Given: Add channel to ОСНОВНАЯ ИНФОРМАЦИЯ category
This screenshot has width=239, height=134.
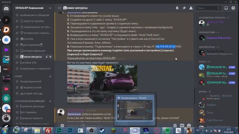Looking at the screenshot, I should tap(50, 101).
